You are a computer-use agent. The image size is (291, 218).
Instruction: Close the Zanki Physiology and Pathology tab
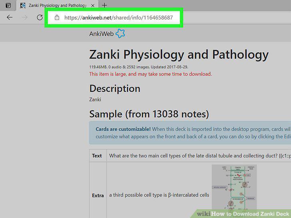pyautogui.click(x=93, y=6)
